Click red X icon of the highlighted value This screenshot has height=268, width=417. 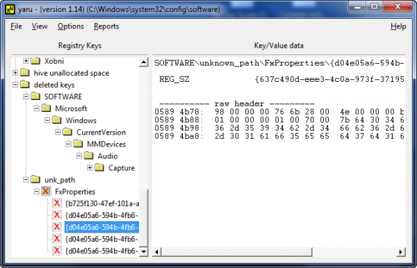pos(57,227)
